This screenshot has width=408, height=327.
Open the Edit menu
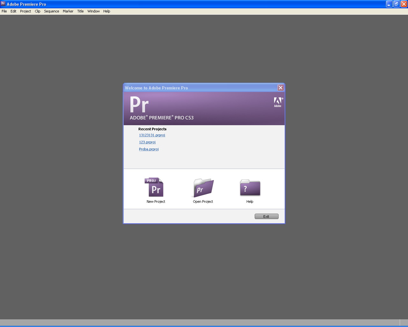tap(13, 11)
